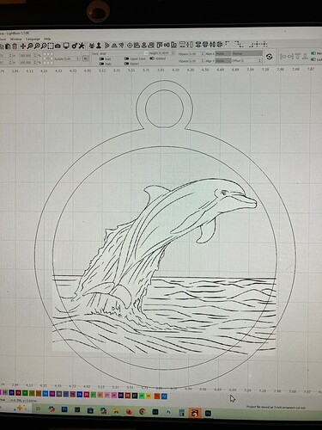Click the Offset value spinner arrows
The width and height of the screenshot is (322, 430).
[260, 60]
